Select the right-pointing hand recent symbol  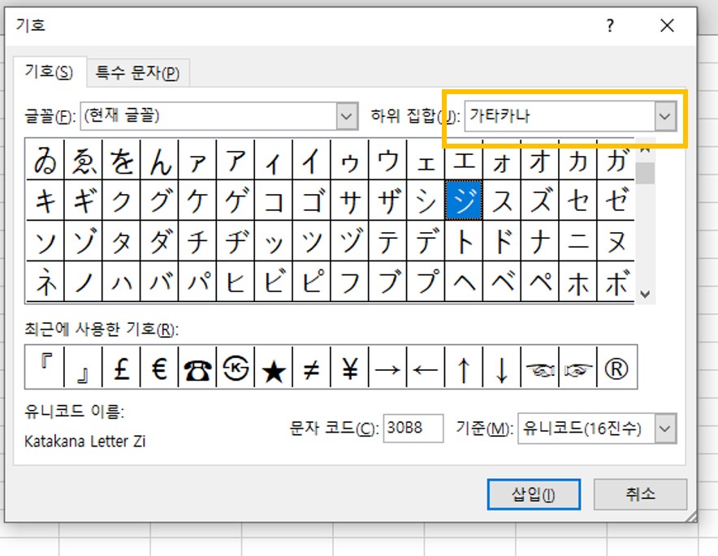577,367
